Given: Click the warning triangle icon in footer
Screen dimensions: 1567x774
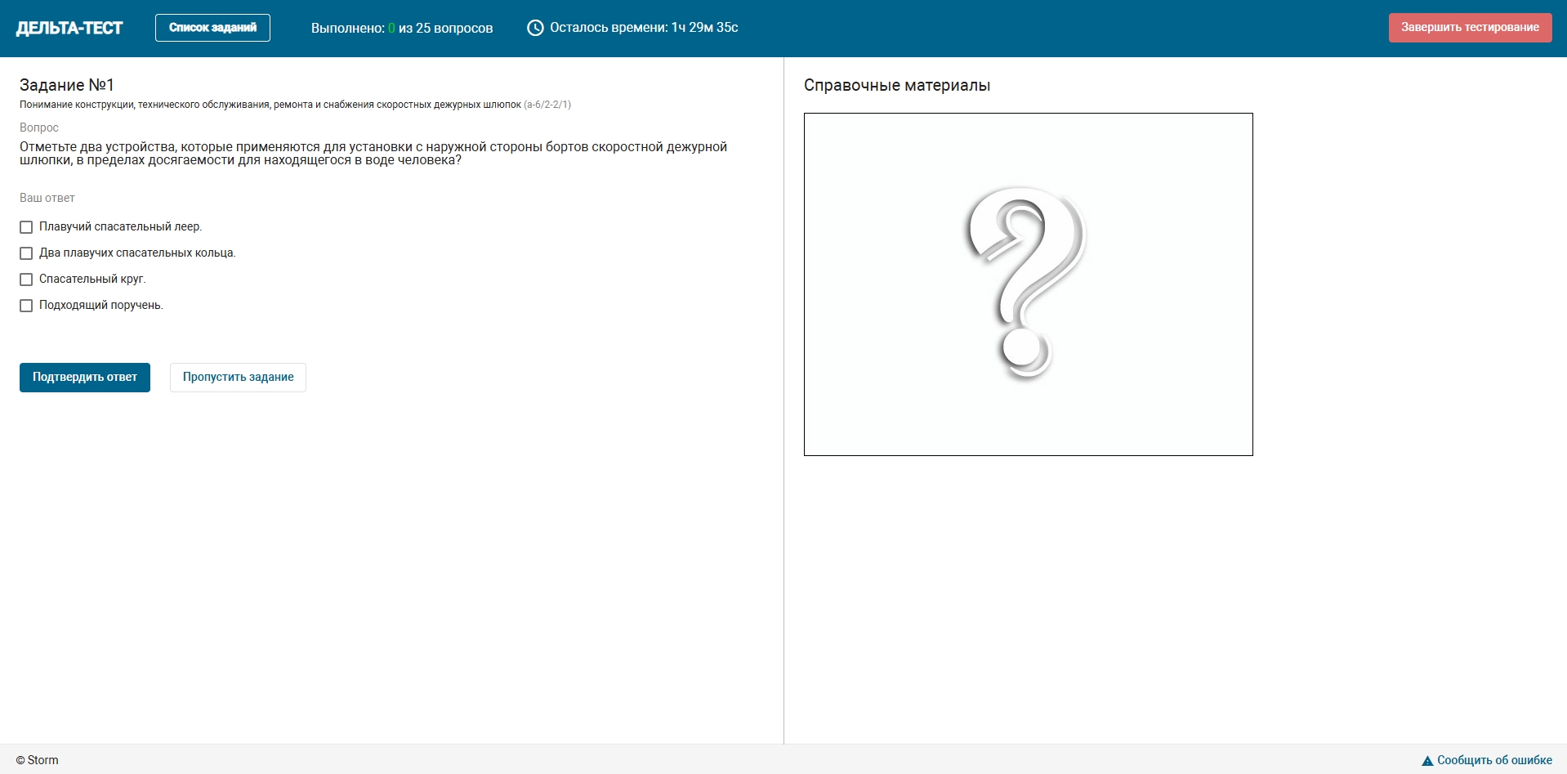Looking at the screenshot, I should click(1427, 761).
